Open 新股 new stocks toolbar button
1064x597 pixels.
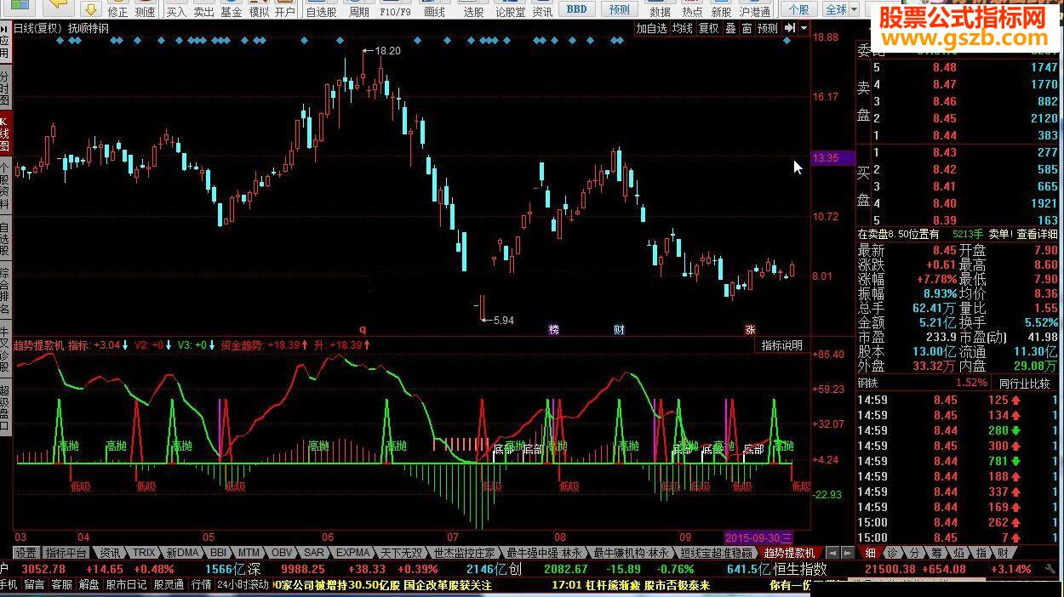pyautogui.click(x=721, y=12)
